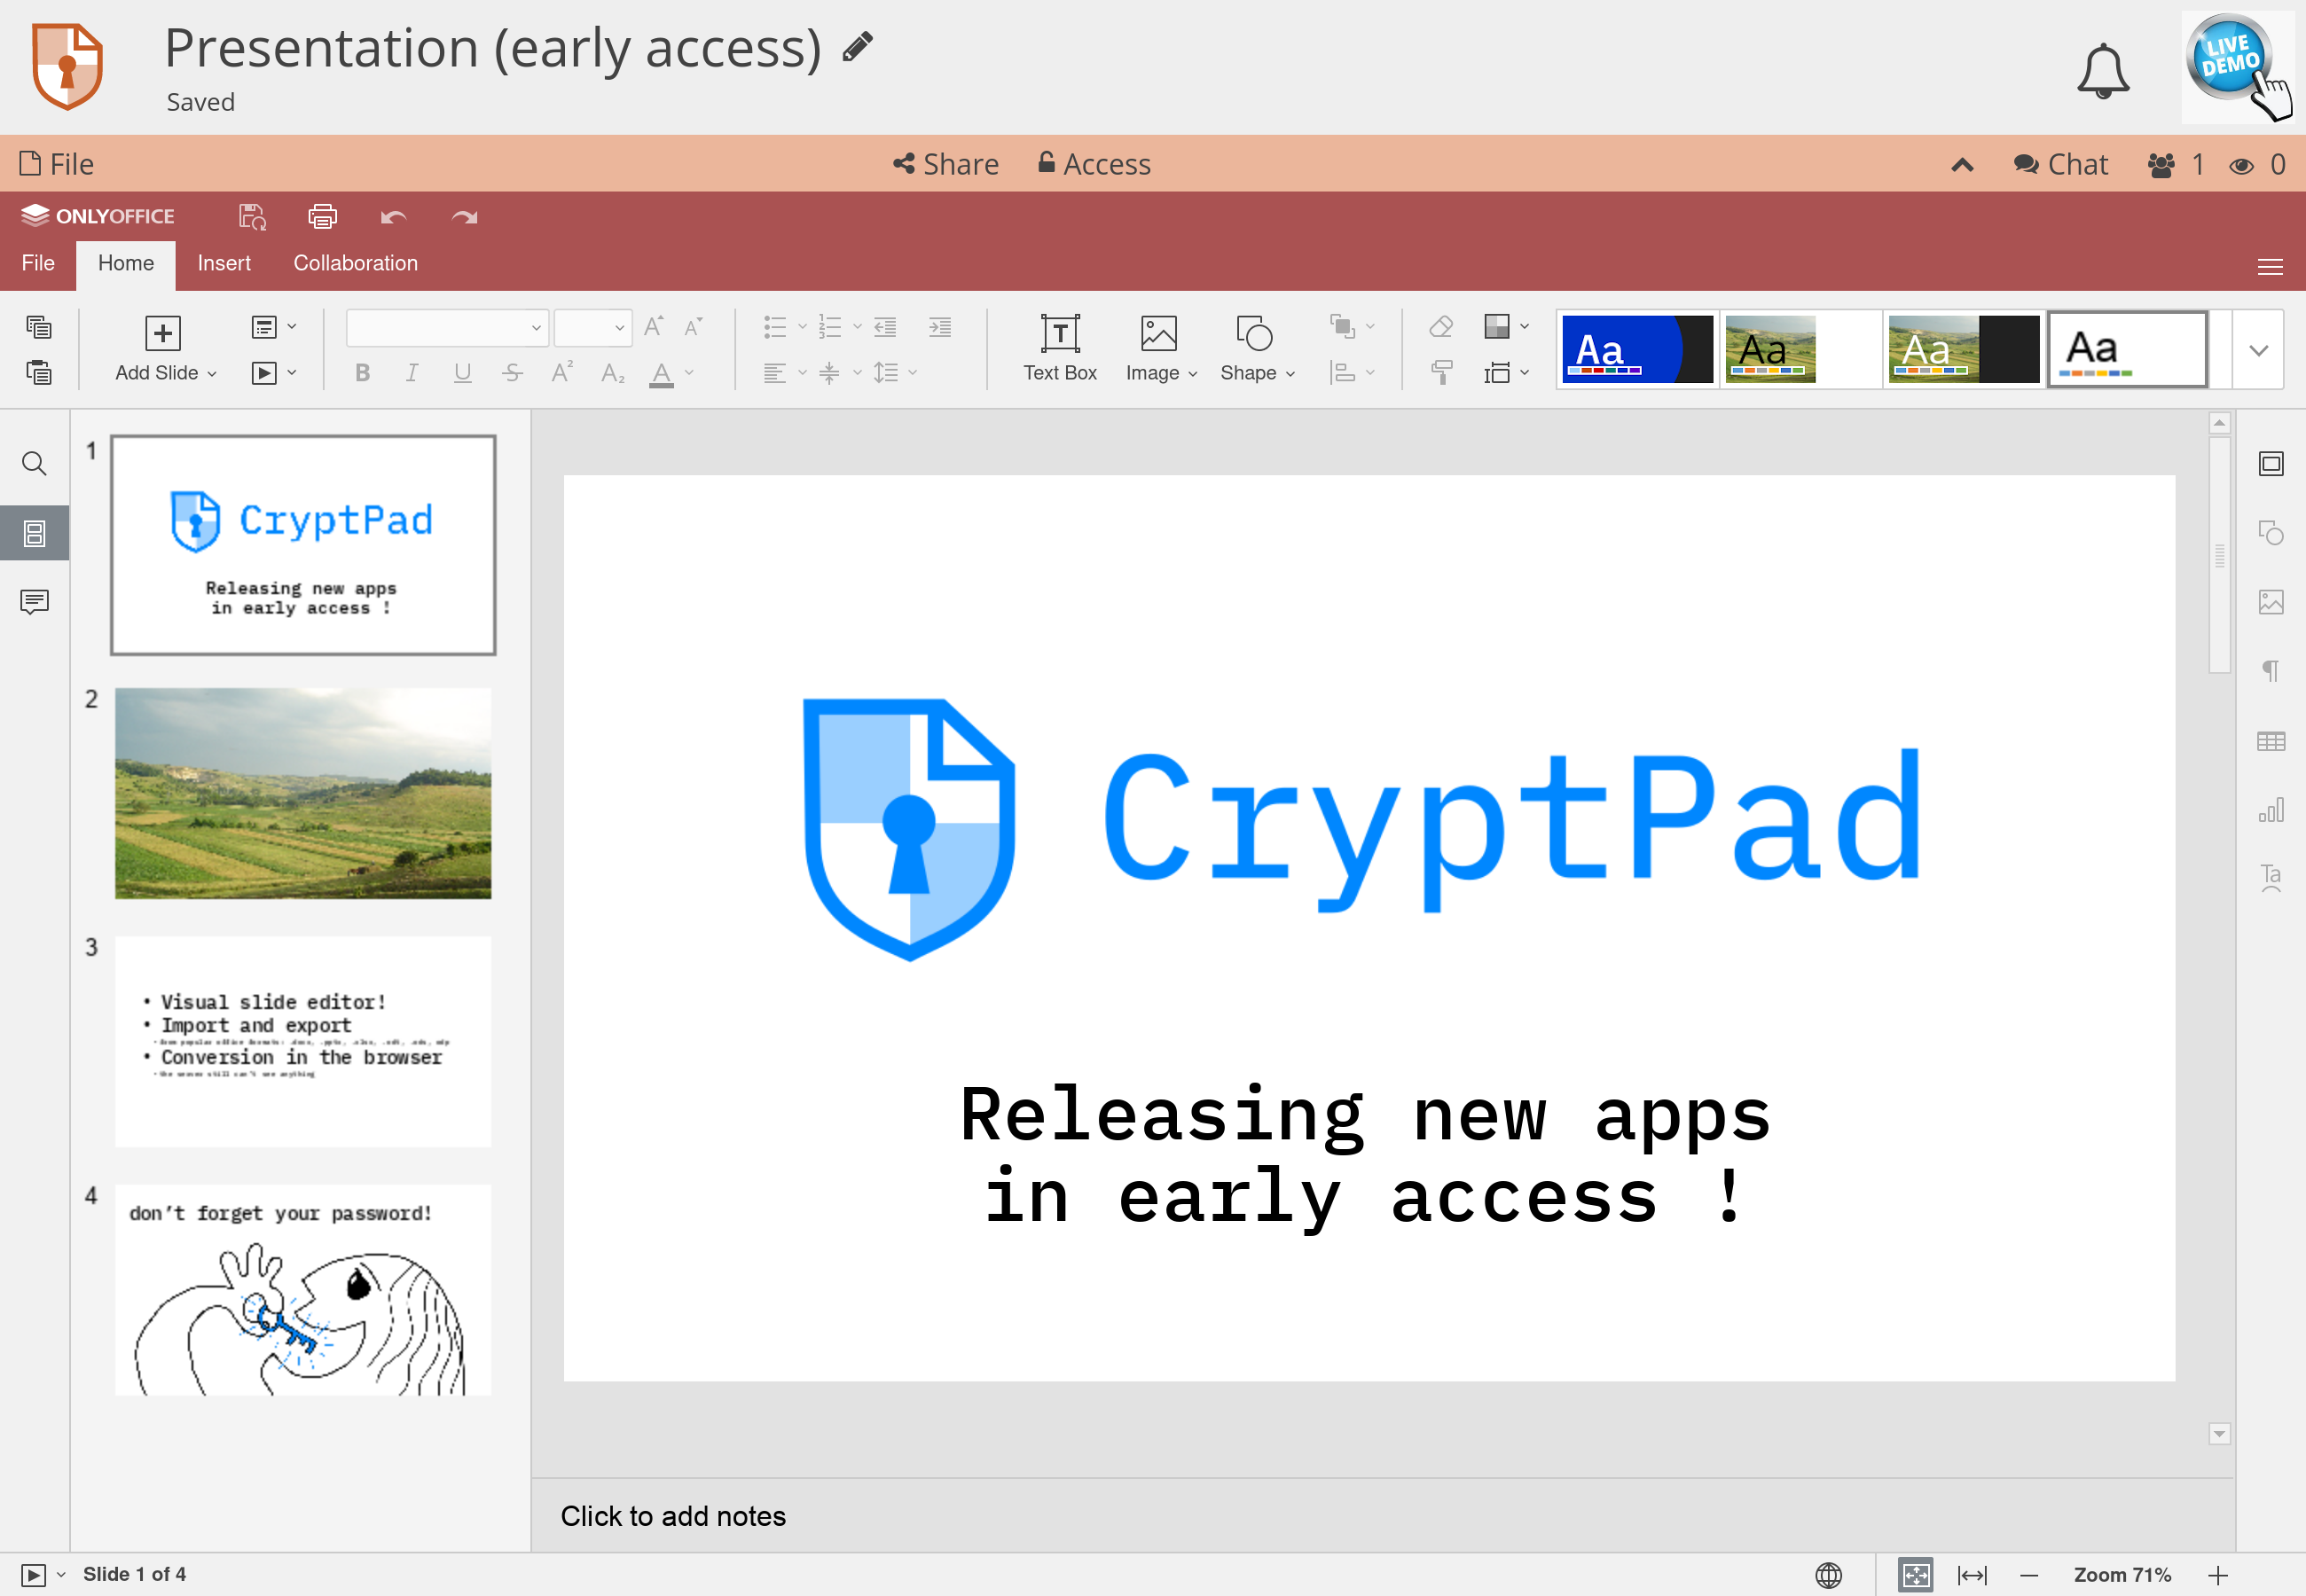Screen dimensions: 2306x1596
Task: Toggle Subscript formatting
Action: click(612, 373)
